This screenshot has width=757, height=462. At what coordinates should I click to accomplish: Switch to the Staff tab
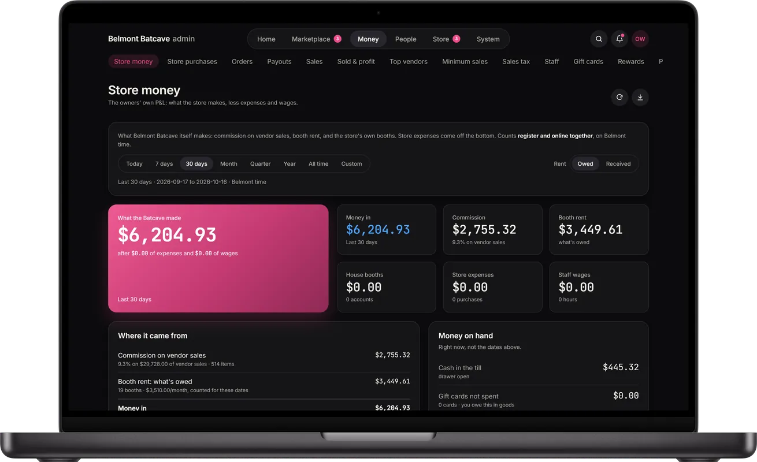pos(552,61)
